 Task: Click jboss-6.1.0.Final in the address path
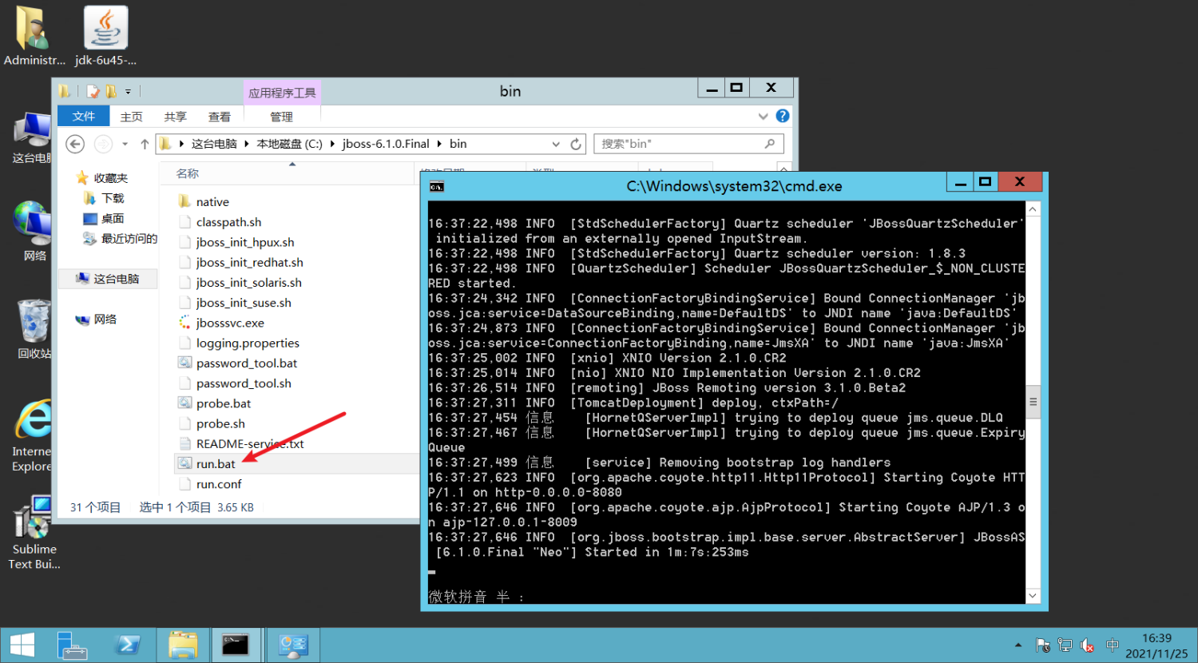point(386,144)
